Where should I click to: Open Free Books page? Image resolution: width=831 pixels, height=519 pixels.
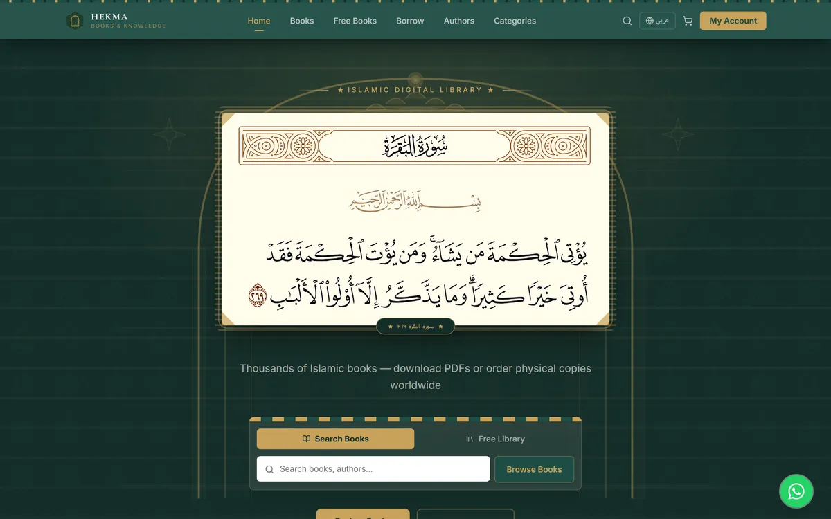point(355,21)
